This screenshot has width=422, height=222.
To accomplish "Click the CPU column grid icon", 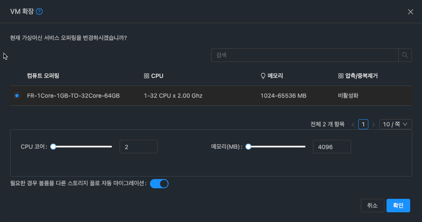I will (147, 76).
